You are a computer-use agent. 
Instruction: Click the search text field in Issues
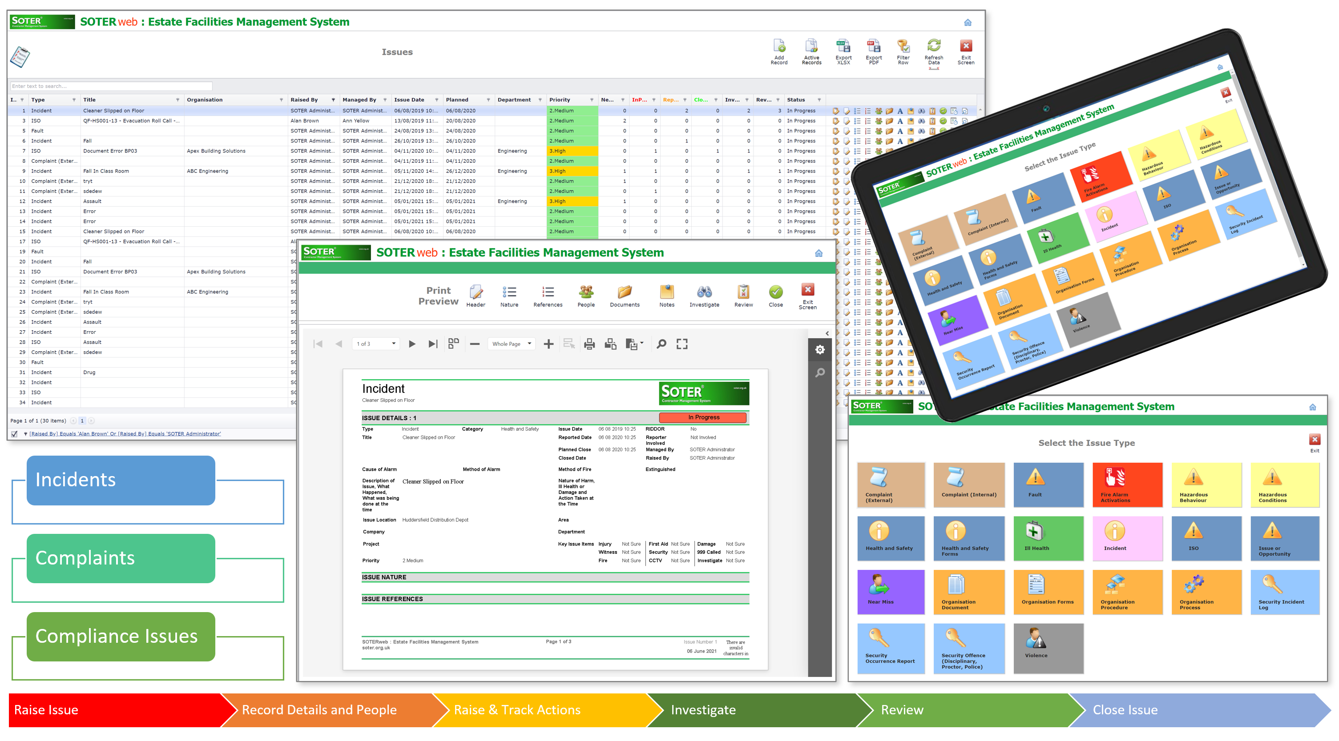tap(111, 86)
